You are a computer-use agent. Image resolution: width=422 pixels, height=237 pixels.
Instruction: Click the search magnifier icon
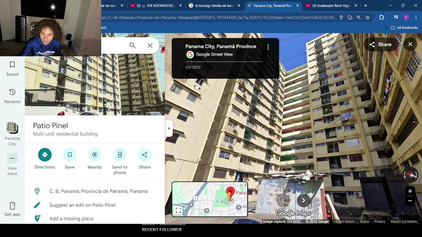[x=133, y=45]
